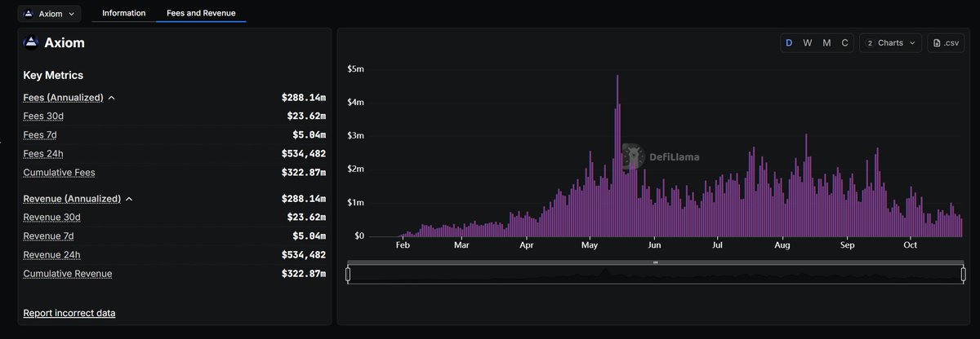
Task: Click the Cumulative Fees label
Action: pos(59,173)
